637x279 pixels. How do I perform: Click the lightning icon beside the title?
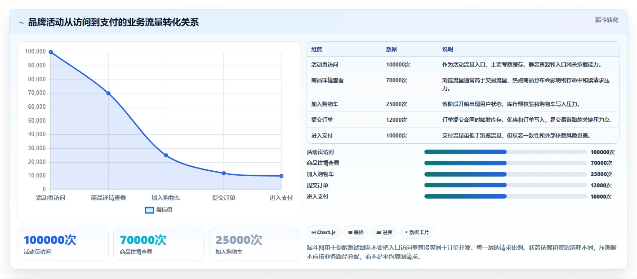tap(21, 22)
